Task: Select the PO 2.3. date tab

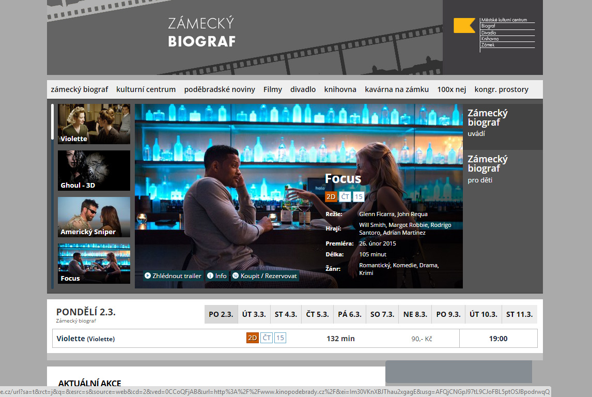Action: point(221,314)
